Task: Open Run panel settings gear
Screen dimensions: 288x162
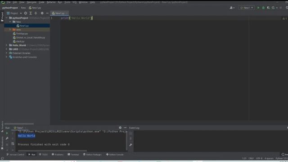Action: [120, 128]
